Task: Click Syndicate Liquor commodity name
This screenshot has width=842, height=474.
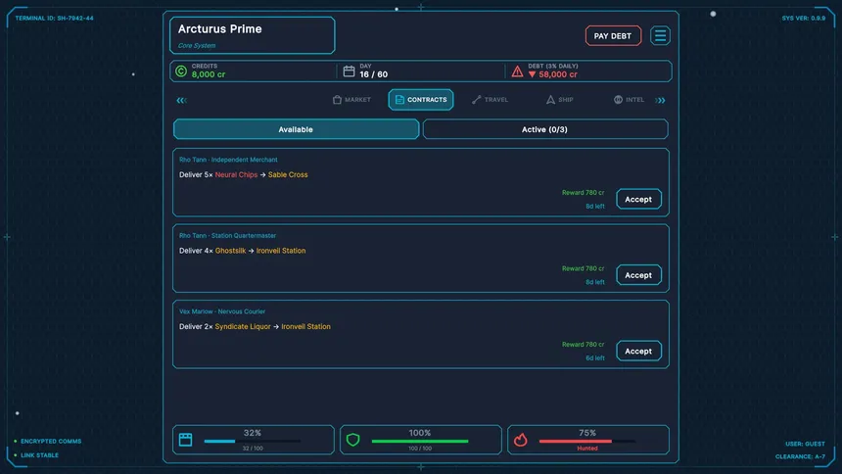Action: coord(243,326)
